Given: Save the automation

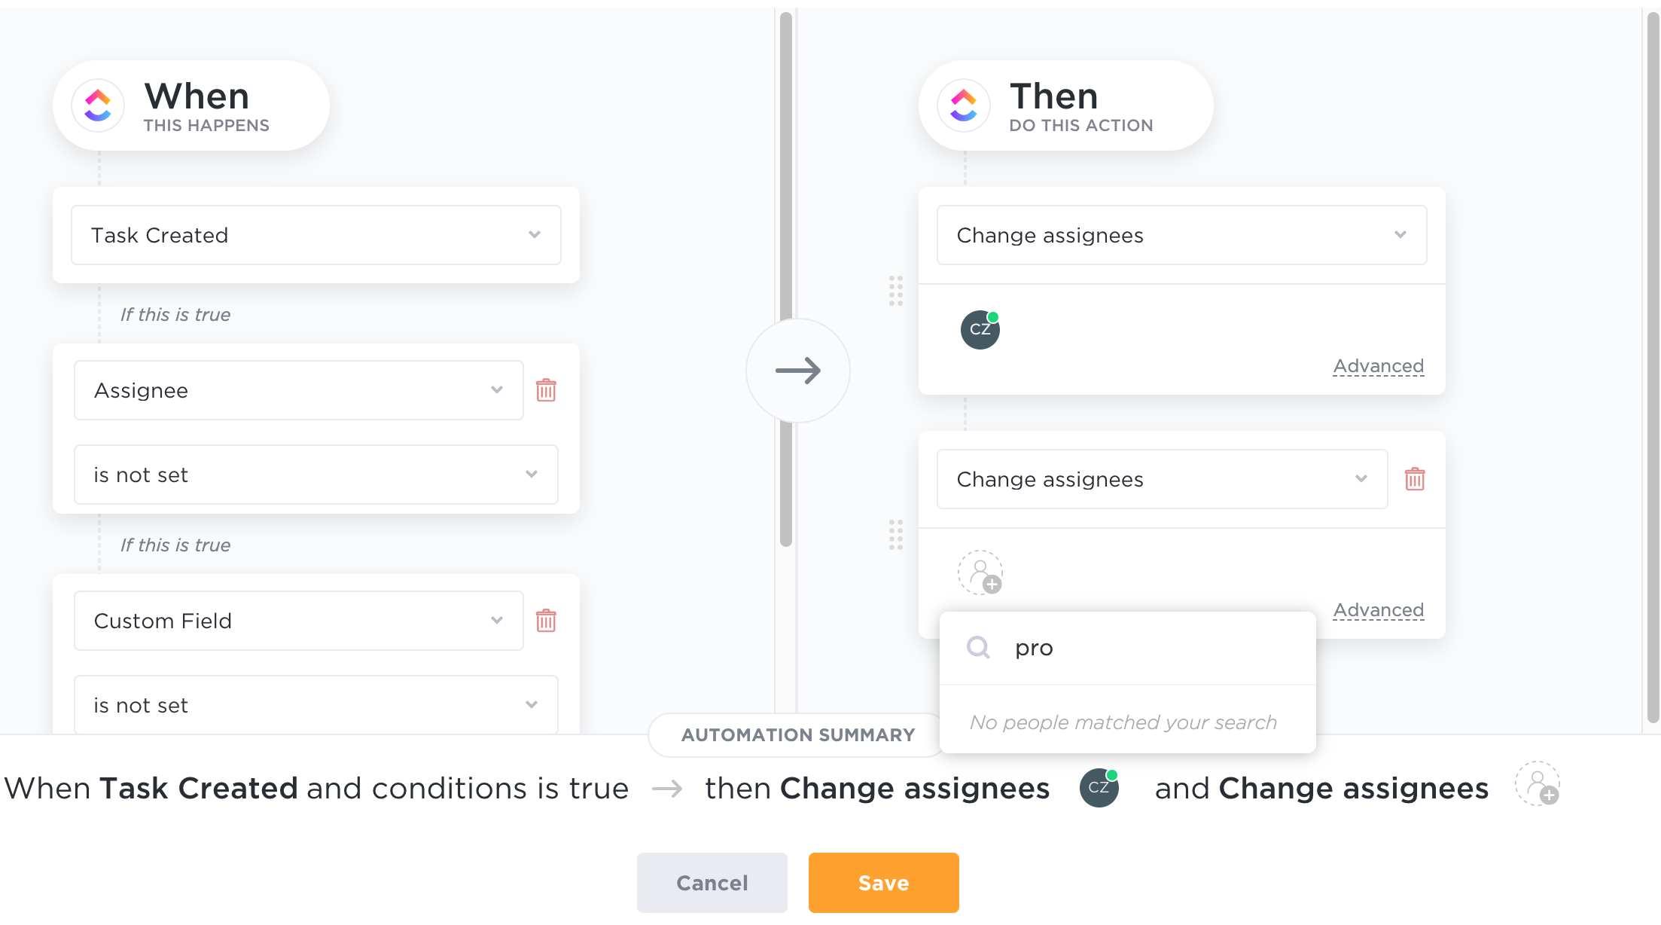Looking at the screenshot, I should pyautogui.click(x=883, y=883).
